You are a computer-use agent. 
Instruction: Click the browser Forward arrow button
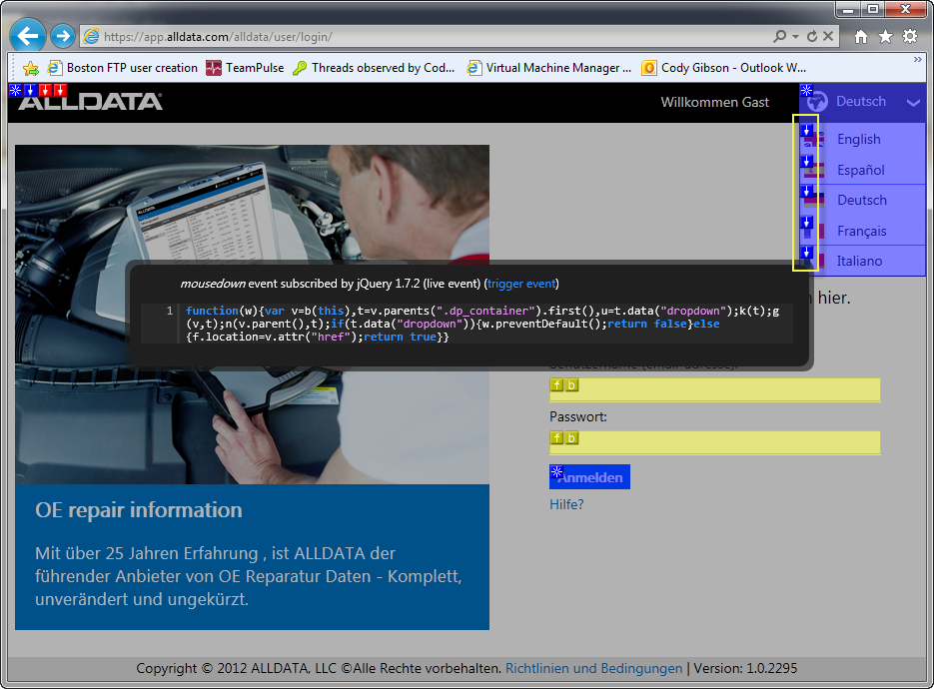pyautogui.click(x=62, y=37)
